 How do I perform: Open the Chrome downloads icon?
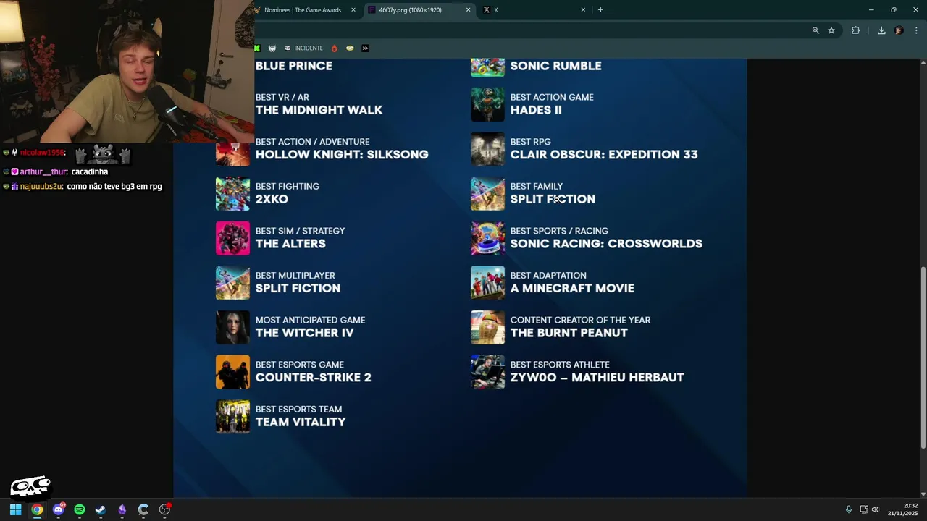pyautogui.click(x=881, y=30)
